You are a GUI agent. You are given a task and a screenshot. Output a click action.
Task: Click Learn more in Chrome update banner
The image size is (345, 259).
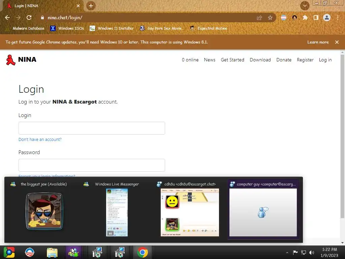click(x=318, y=42)
